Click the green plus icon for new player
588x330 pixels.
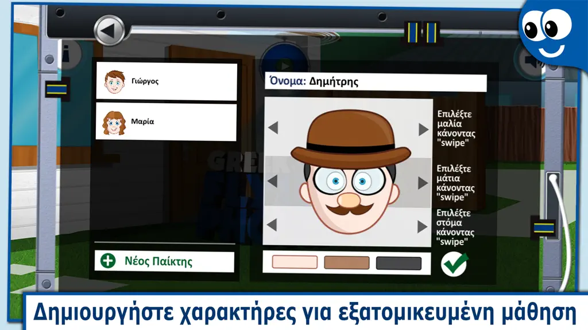pos(108,261)
